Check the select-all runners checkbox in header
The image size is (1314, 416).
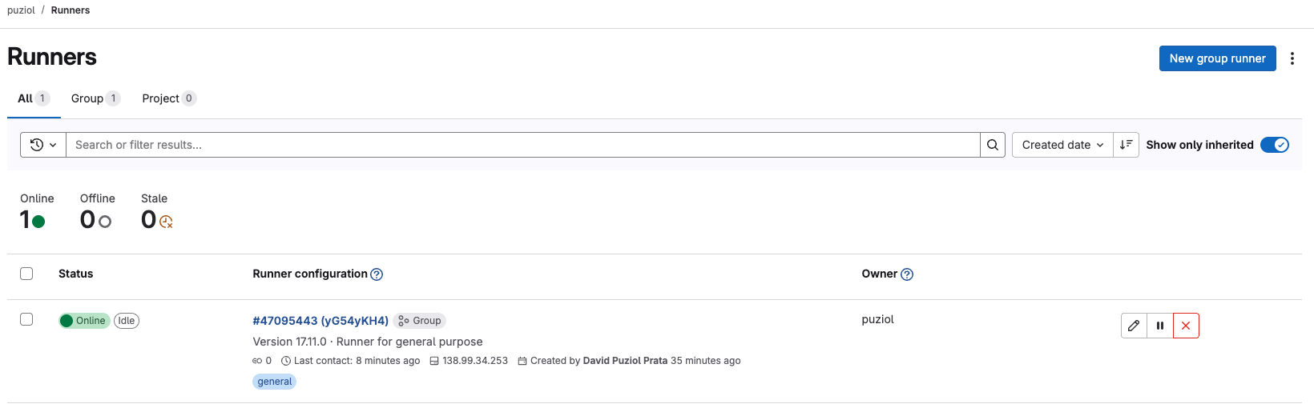26,274
